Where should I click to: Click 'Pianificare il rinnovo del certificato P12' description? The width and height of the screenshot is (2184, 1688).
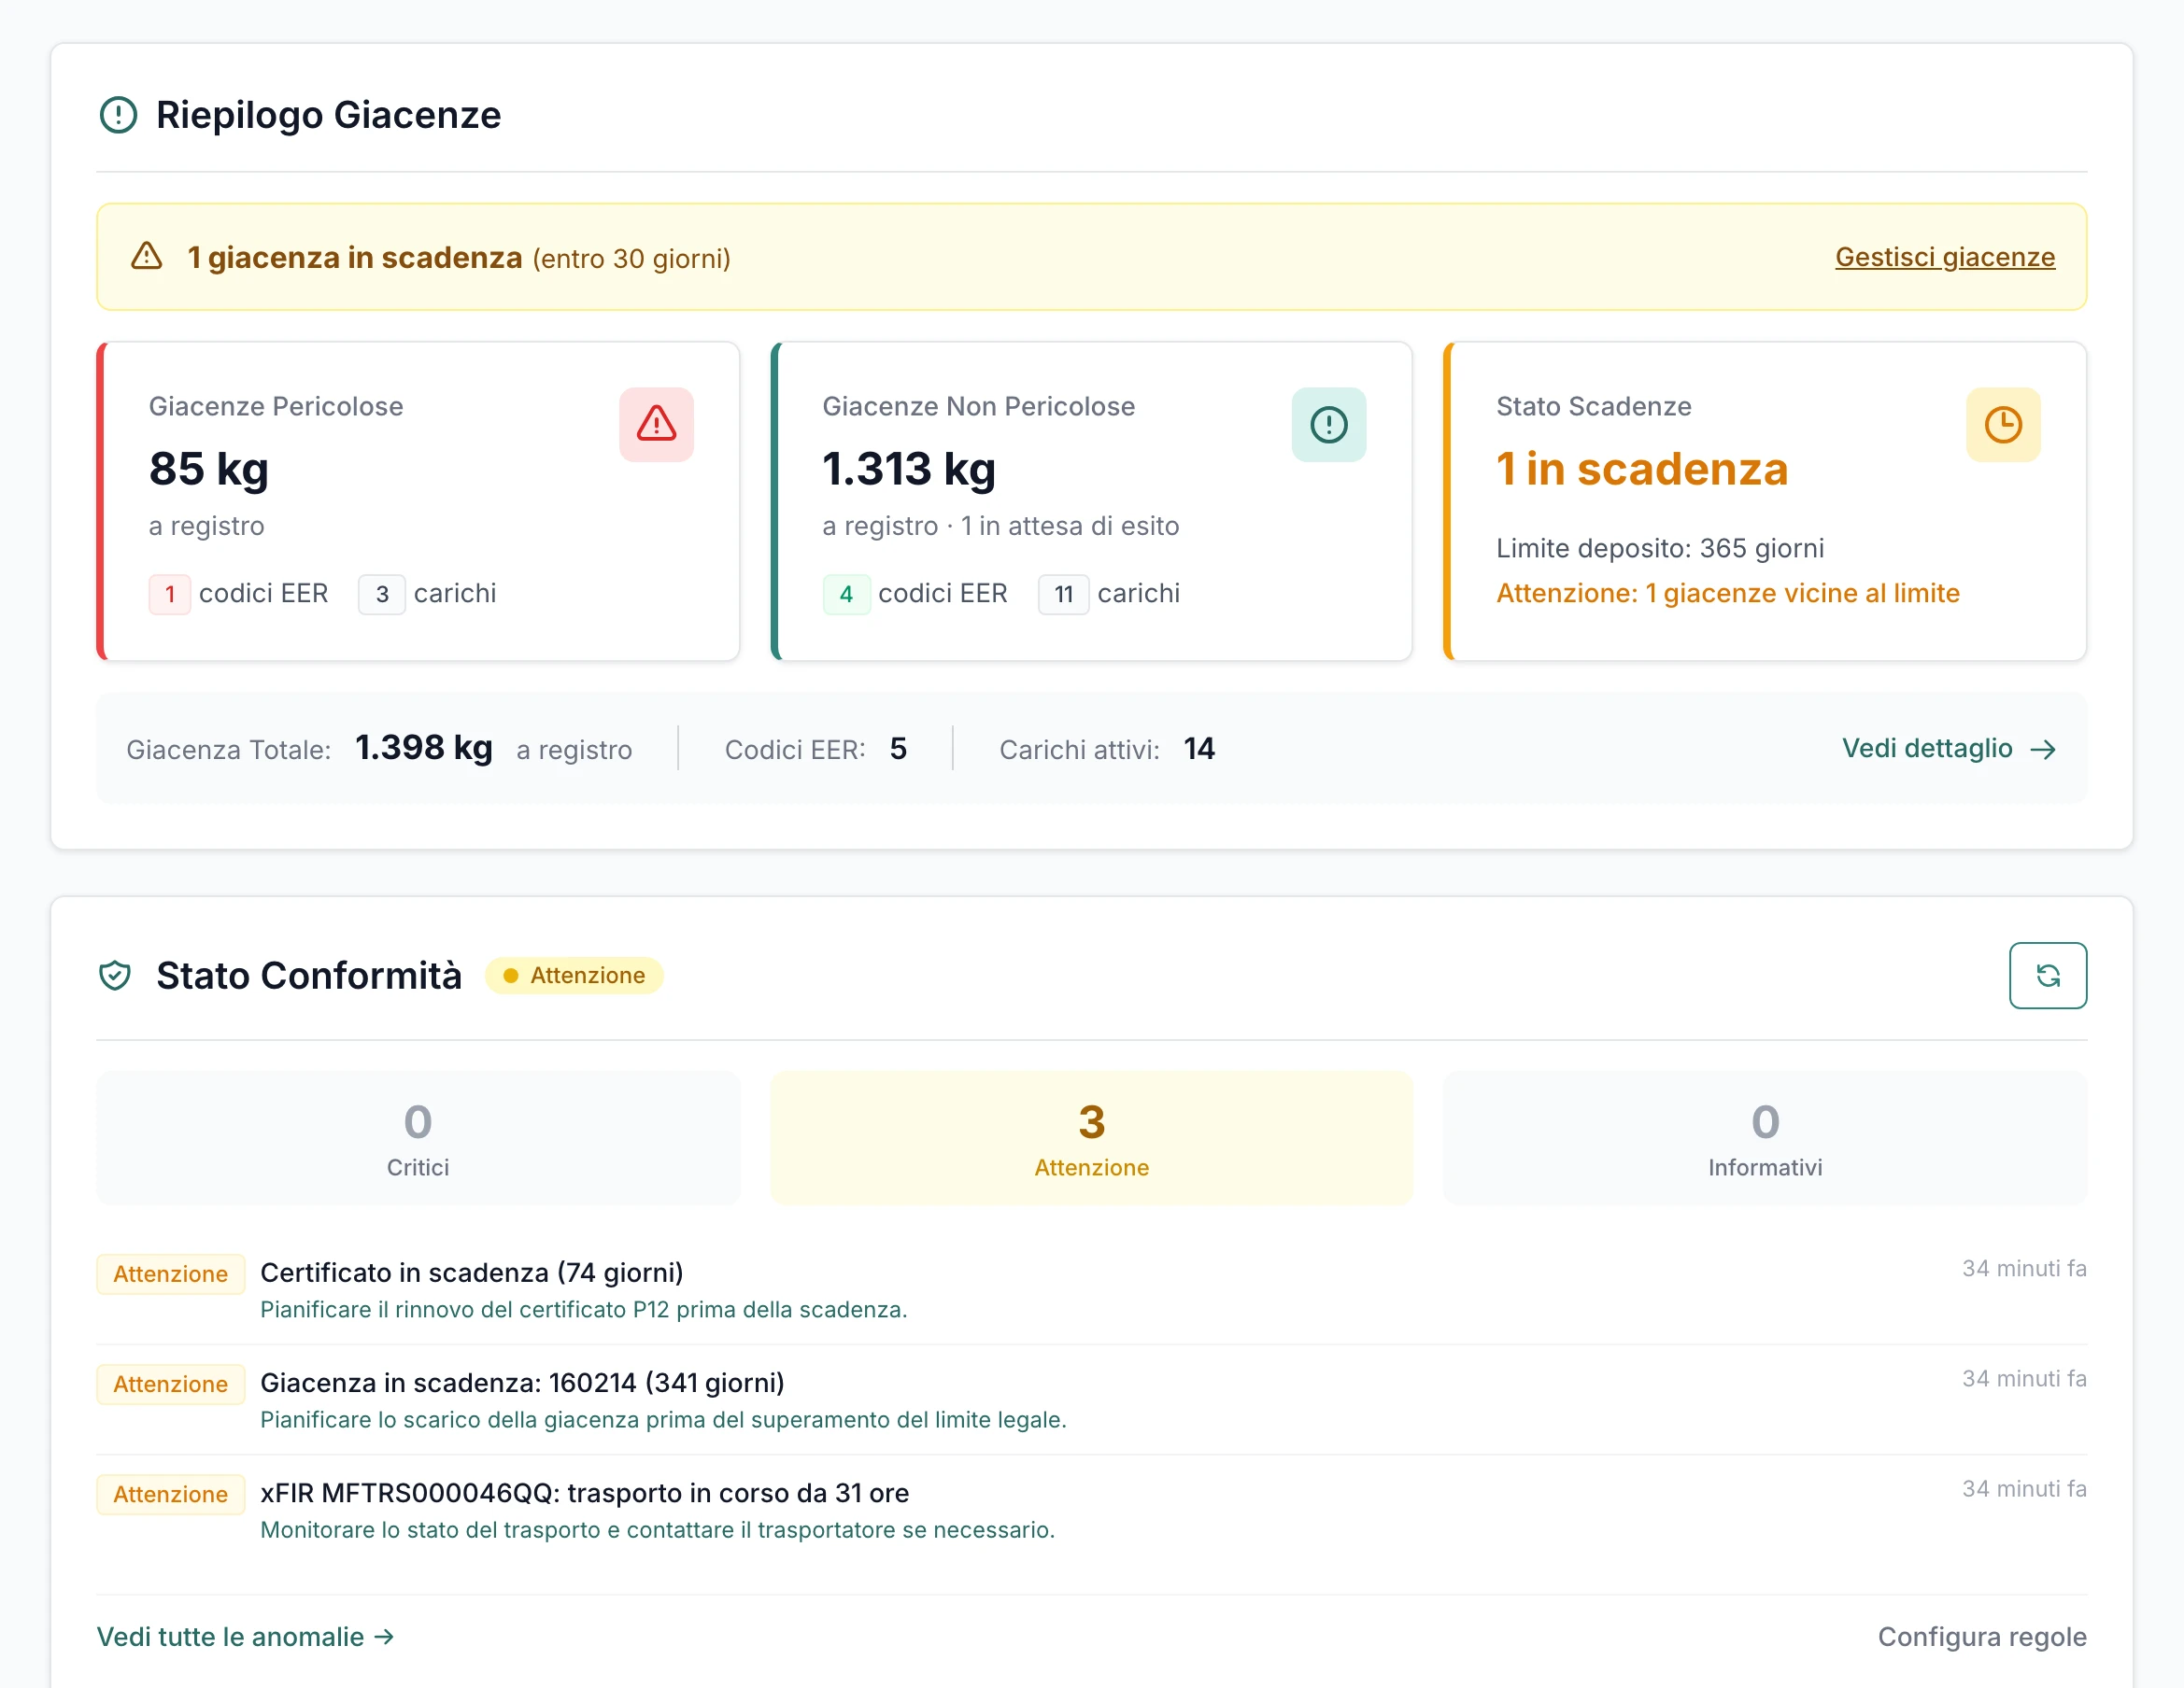coord(583,1309)
